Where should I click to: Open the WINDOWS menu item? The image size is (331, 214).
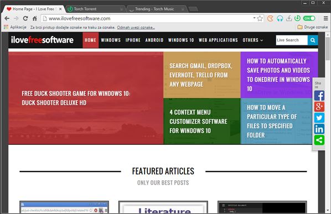[x=111, y=40]
